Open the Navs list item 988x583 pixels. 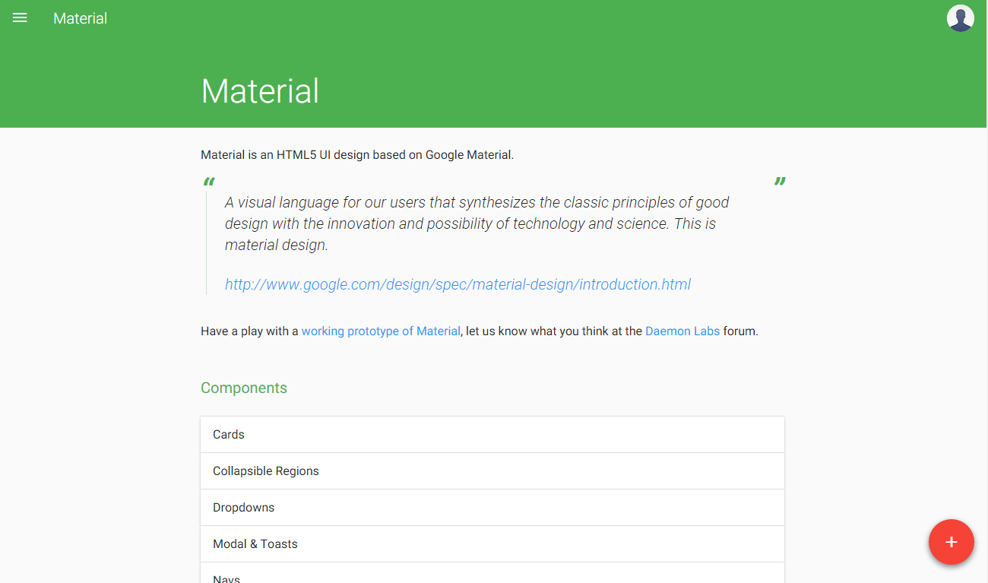(492, 573)
